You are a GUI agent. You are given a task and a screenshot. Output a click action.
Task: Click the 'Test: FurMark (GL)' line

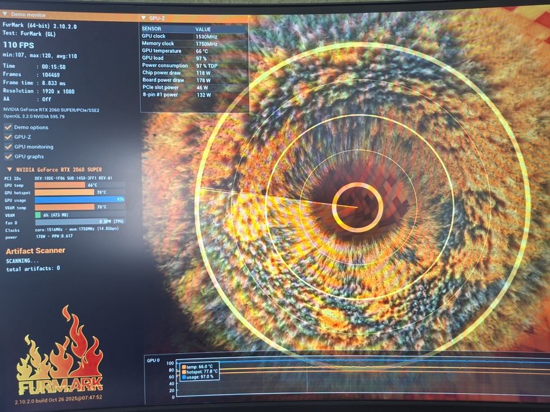pyautogui.click(x=29, y=34)
